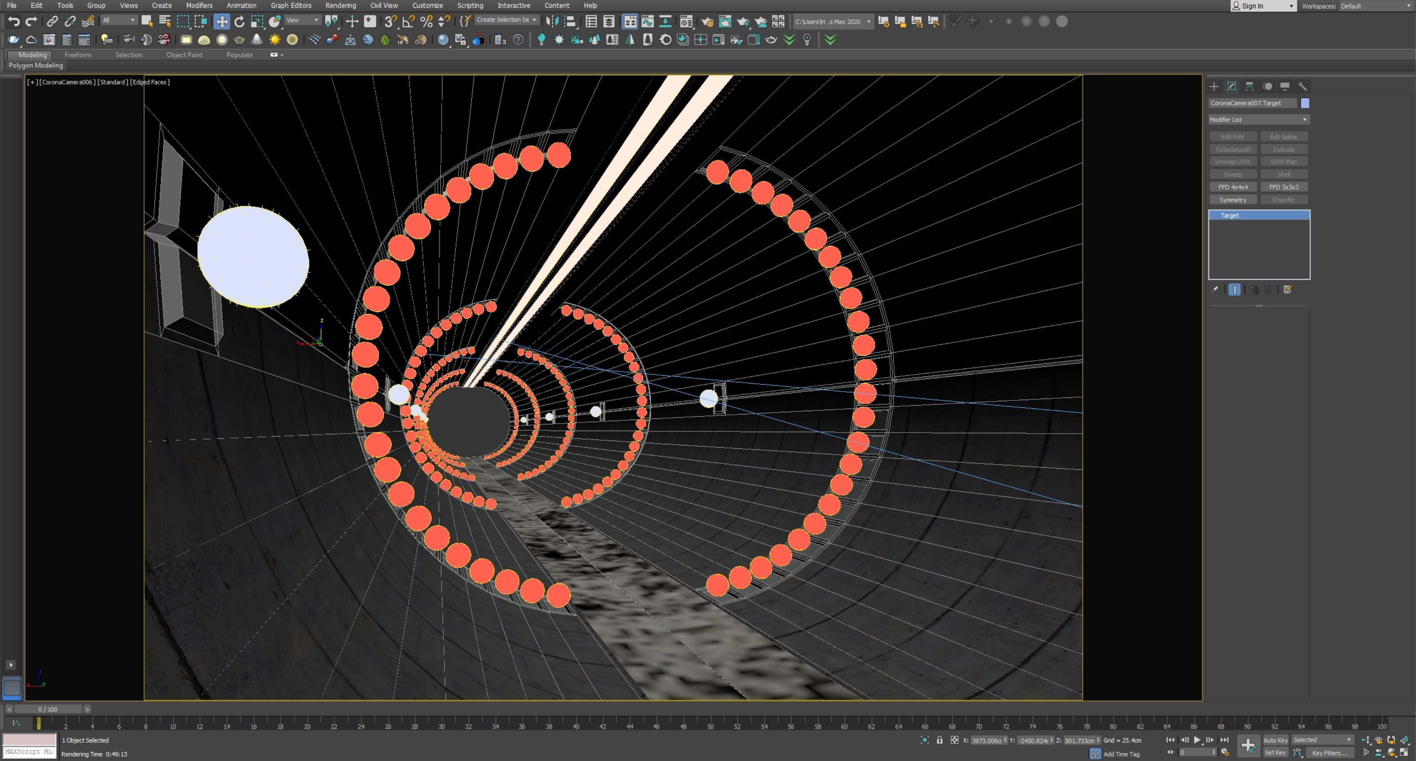1416x761 pixels.
Task: Open the All selection filter dropdown
Action: (119, 20)
